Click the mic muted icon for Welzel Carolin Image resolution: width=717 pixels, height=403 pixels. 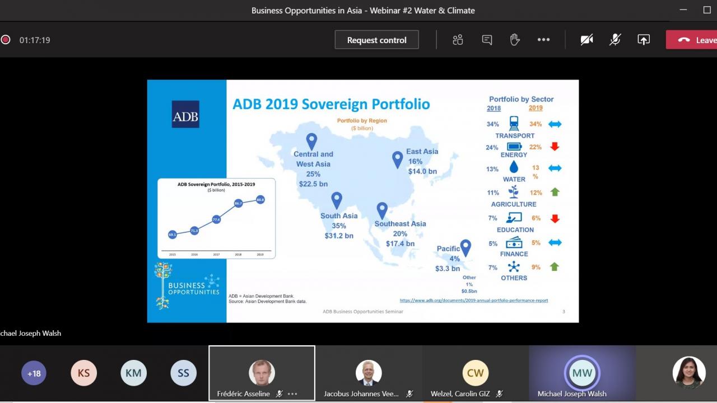(499, 394)
